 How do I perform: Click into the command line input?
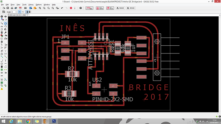pyautogui.click(x=124, y=15)
